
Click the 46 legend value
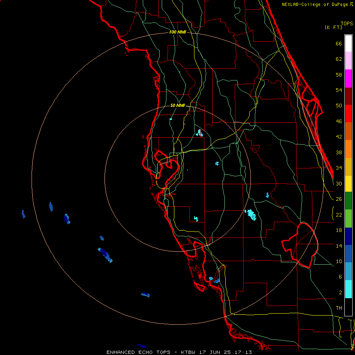coord(339,121)
